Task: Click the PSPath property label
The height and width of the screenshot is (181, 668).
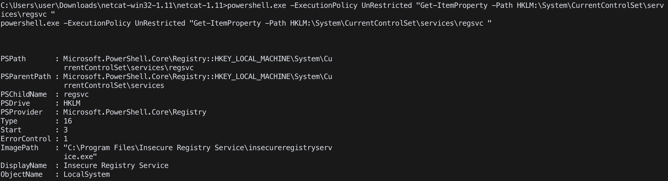Action: (x=13, y=59)
